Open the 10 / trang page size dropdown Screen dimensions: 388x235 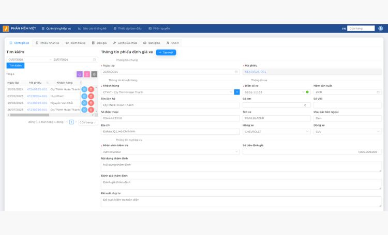click(x=88, y=122)
